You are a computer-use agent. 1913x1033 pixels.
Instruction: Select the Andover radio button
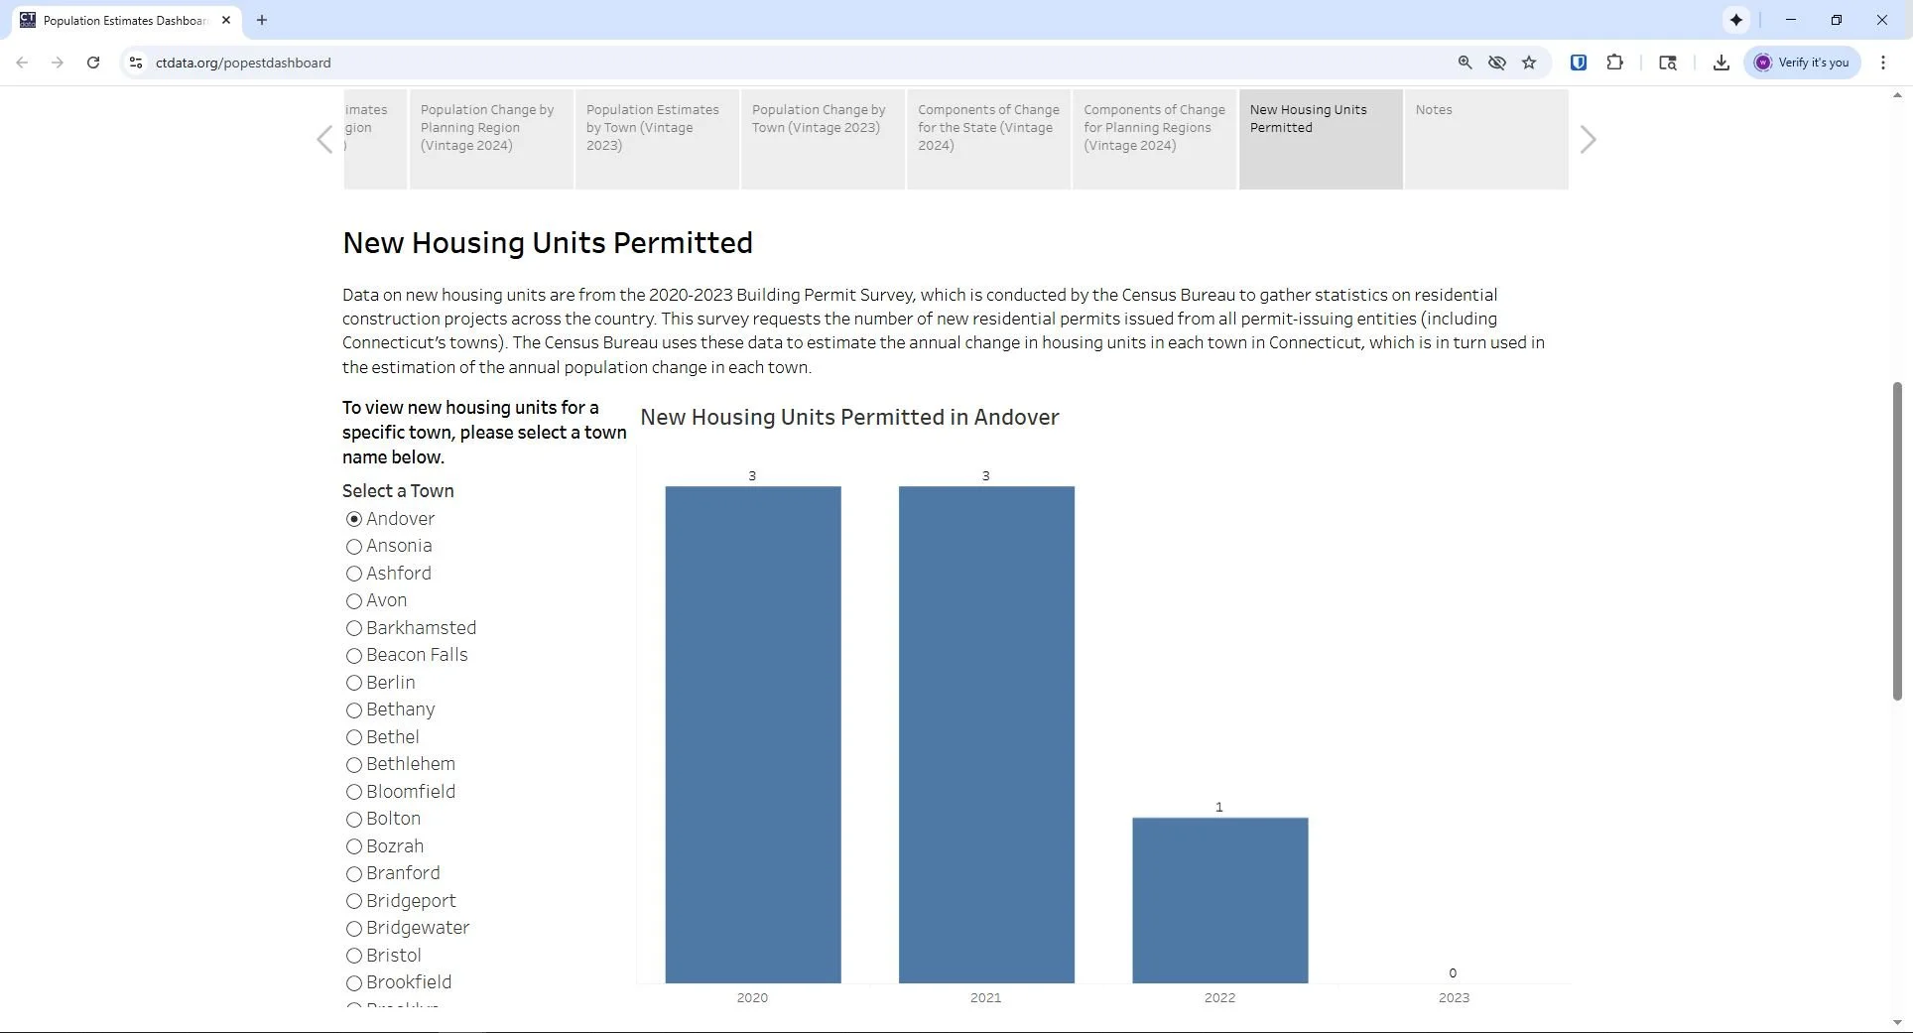(353, 519)
